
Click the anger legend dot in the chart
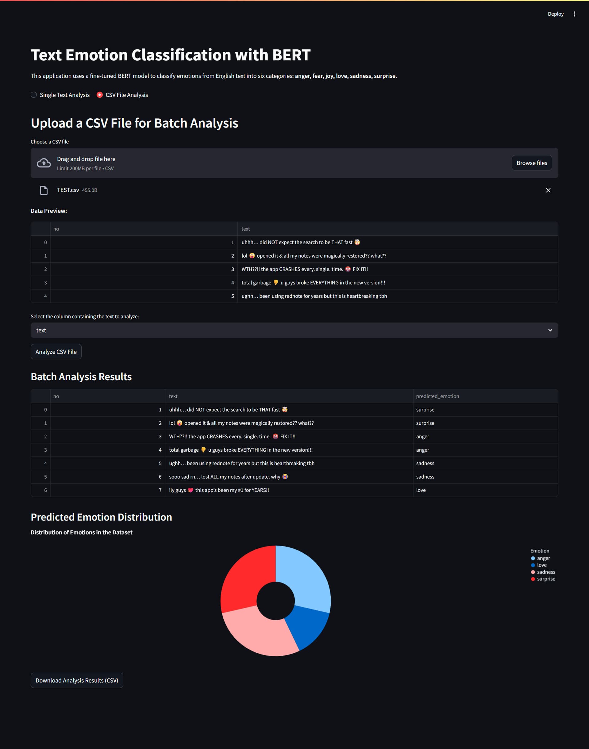pos(533,558)
